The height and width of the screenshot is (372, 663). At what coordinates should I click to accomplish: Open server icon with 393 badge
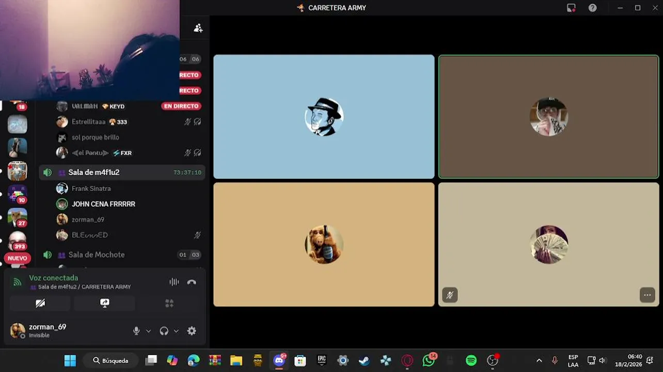click(17, 241)
